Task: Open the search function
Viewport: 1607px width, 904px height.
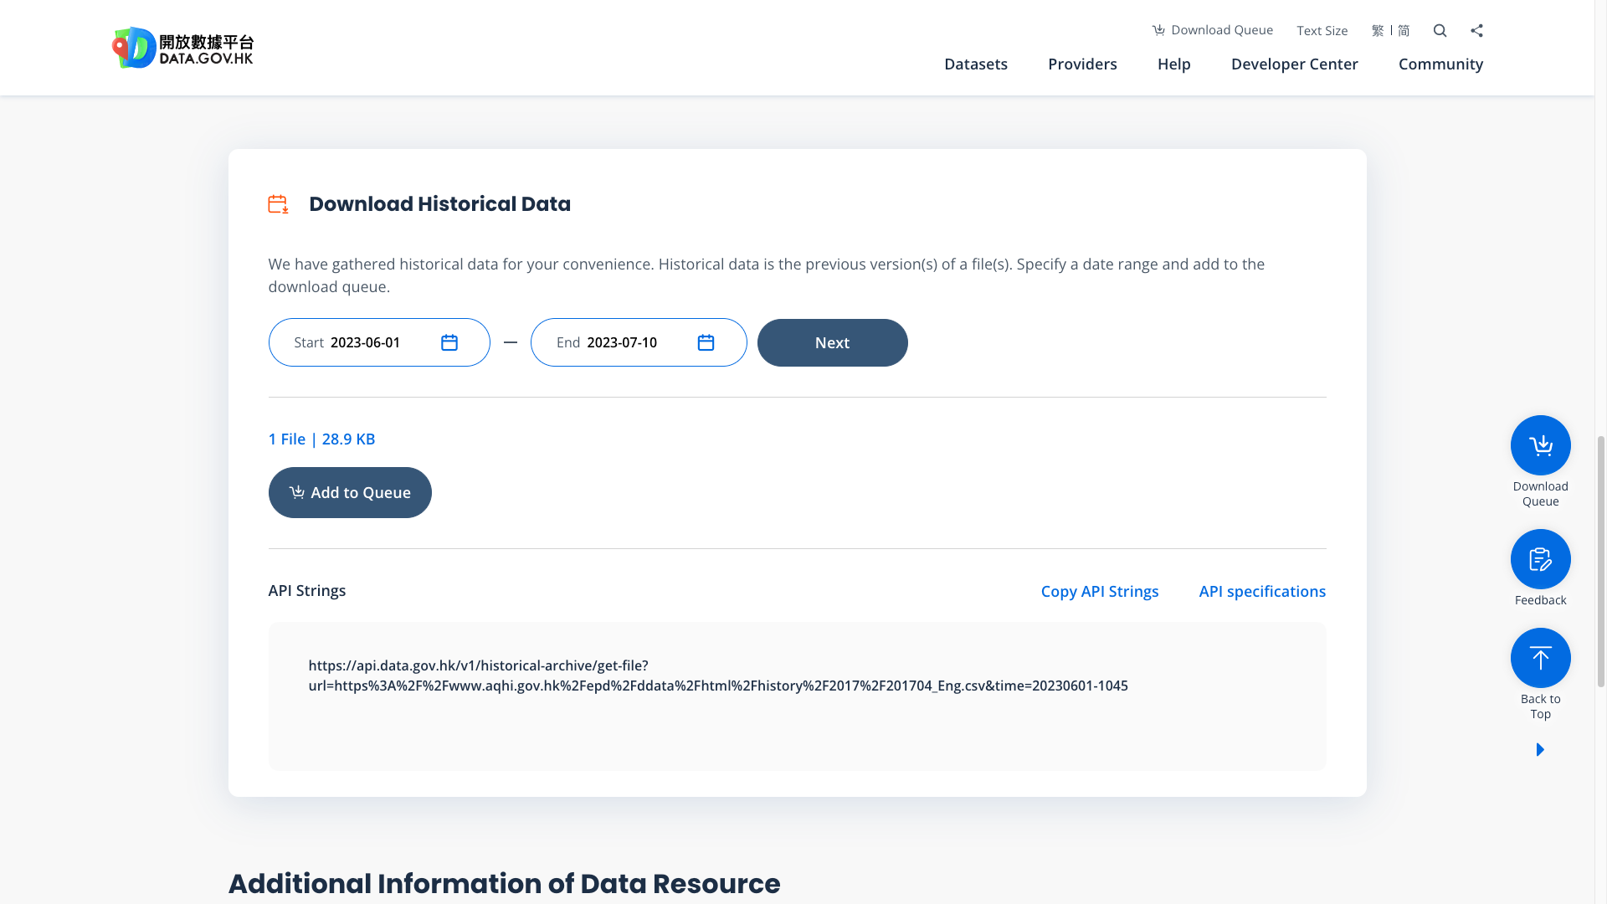Action: (x=1440, y=30)
